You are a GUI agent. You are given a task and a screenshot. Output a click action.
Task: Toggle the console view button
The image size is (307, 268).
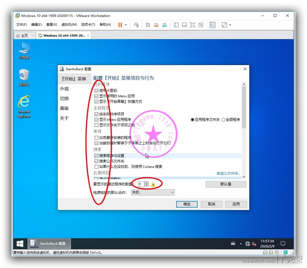click(x=212, y=25)
